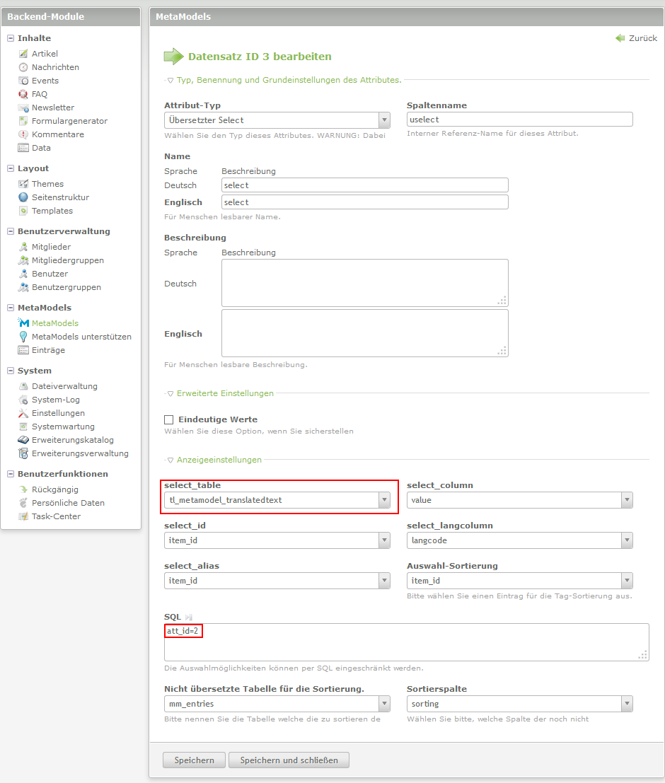Open Einstellungen in the System menu
Viewport: 665px width, 783px height.
coord(58,413)
